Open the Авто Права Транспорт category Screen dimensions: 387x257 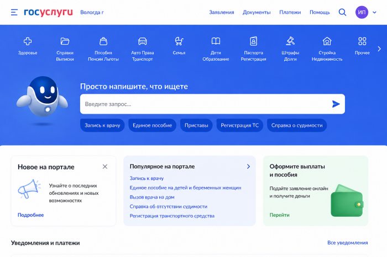(143, 49)
